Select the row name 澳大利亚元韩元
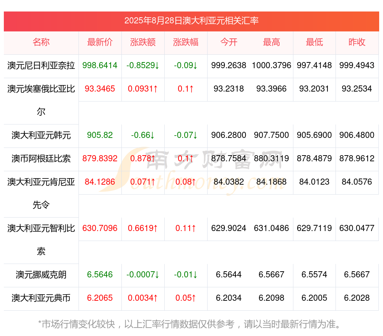The image size is (383, 336). click(x=41, y=135)
